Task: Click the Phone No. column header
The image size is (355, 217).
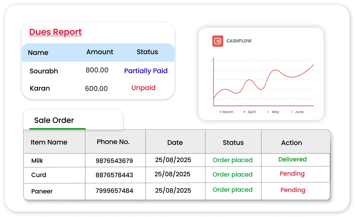Action: pos(113,142)
